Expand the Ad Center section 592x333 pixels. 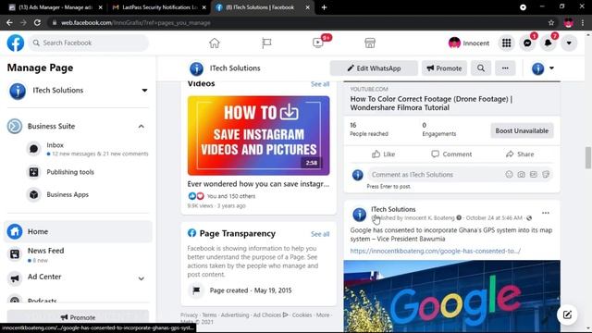142,278
